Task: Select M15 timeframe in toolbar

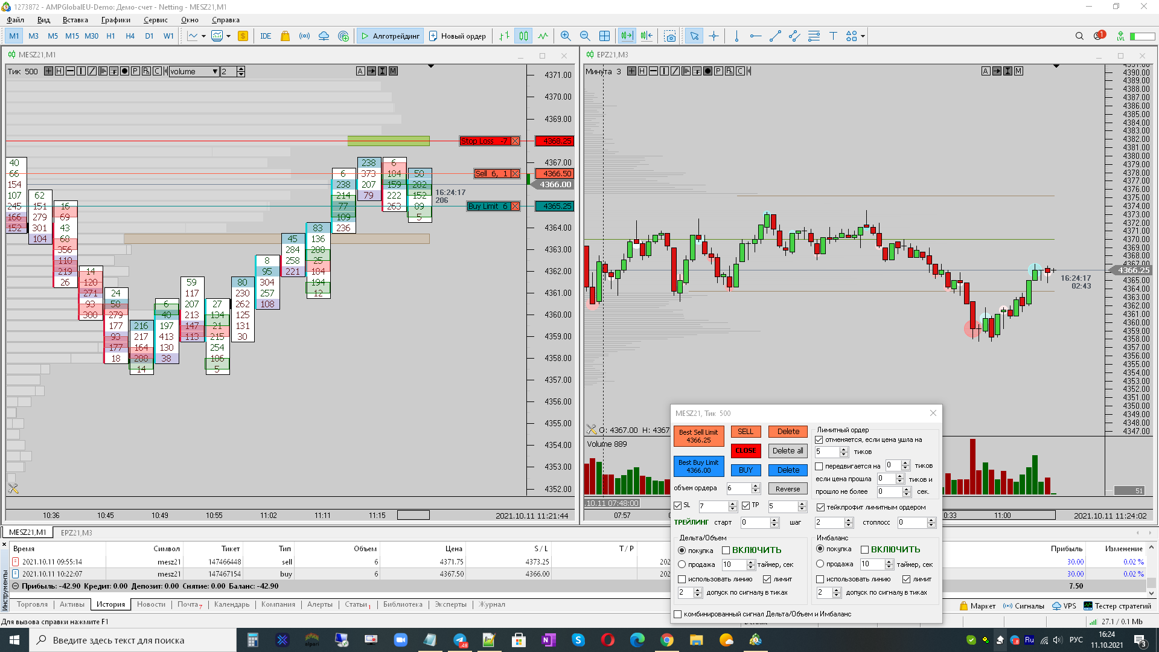Action: 72,36
